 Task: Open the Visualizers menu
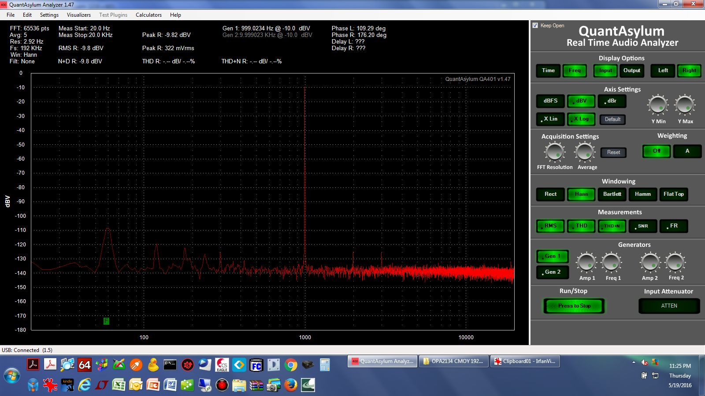point(78,15)
